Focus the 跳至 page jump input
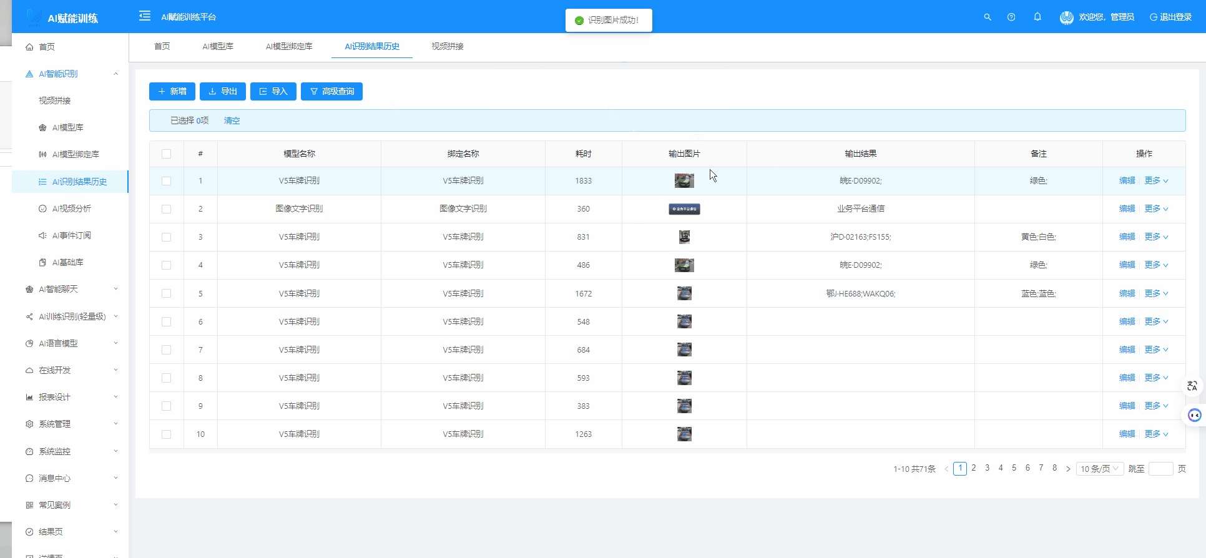This screenshot has width=1206, height=558. [1160, 469]
